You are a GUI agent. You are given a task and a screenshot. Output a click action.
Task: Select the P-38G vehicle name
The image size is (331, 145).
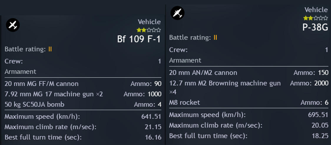pyautogui.click(x=315, y=27)
